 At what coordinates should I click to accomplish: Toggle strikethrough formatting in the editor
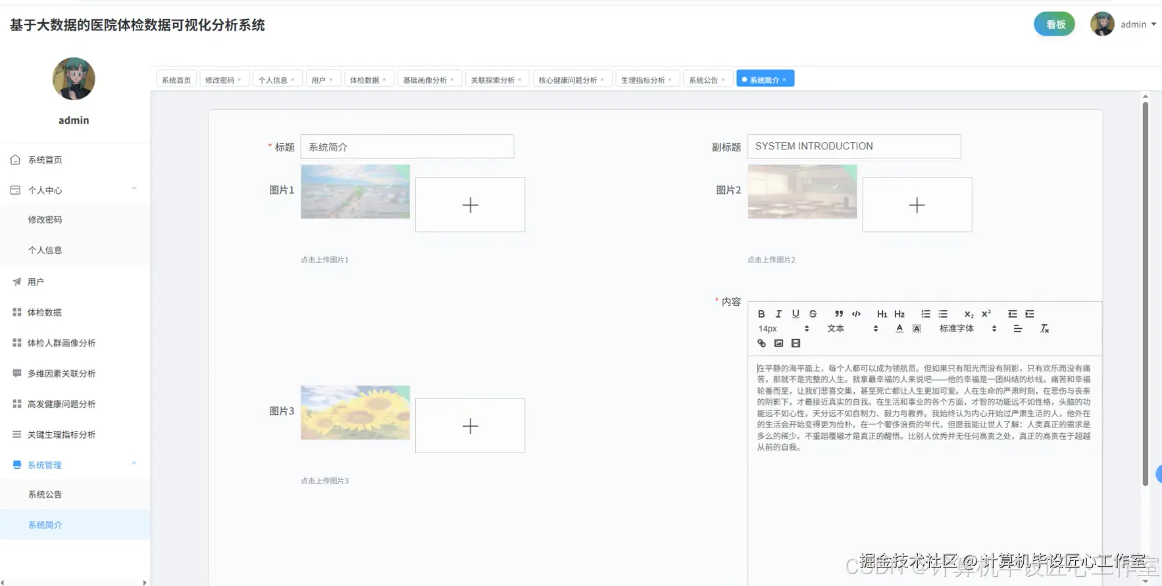(x=813, y=314)
